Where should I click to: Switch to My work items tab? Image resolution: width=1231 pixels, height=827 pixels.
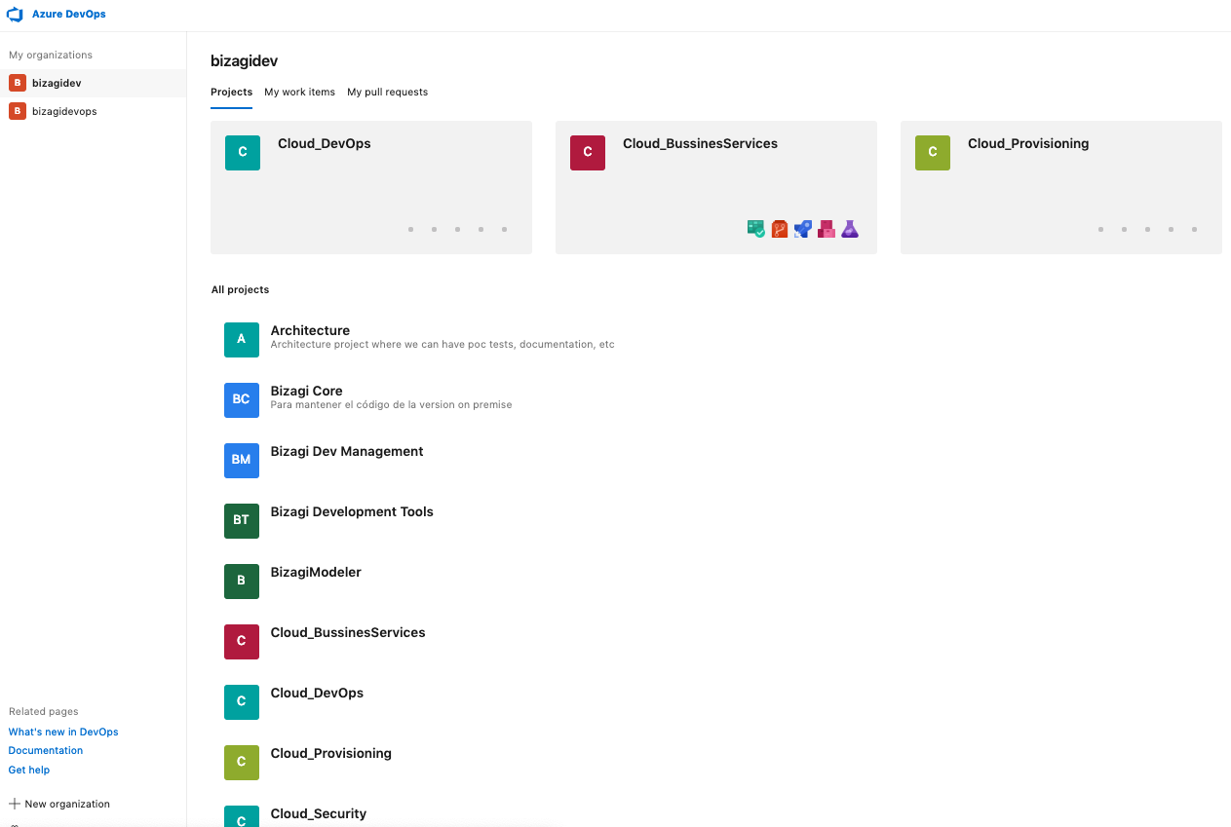pyautogui.click(x=299, y=92)
